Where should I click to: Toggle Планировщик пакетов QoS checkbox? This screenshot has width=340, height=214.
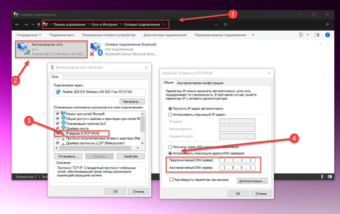pos(58,123)
